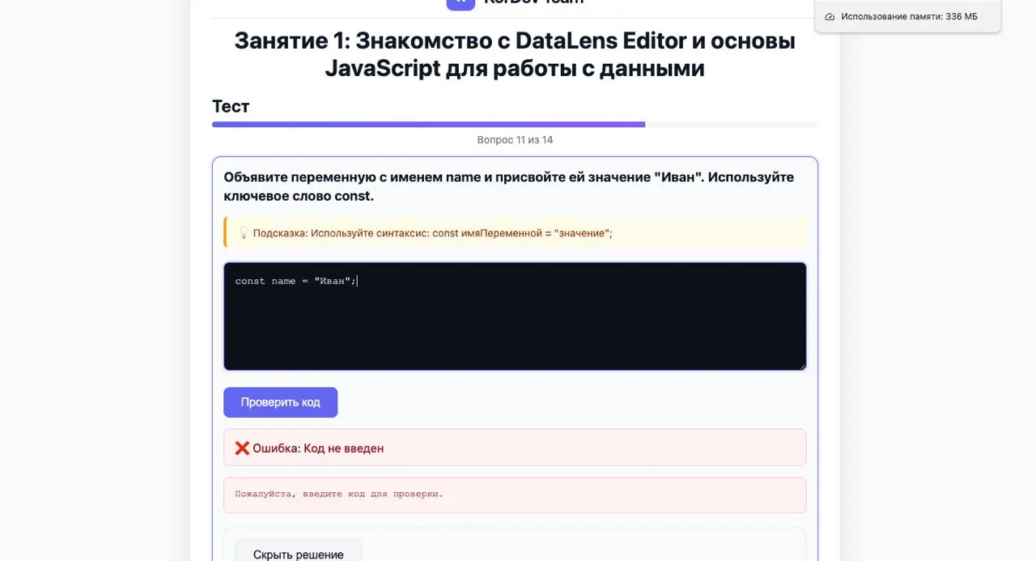This screenshot has width=1036, height=561.
Task: Click the 'Использование памяти: 336 МБ' text
Action: point(909,16)
